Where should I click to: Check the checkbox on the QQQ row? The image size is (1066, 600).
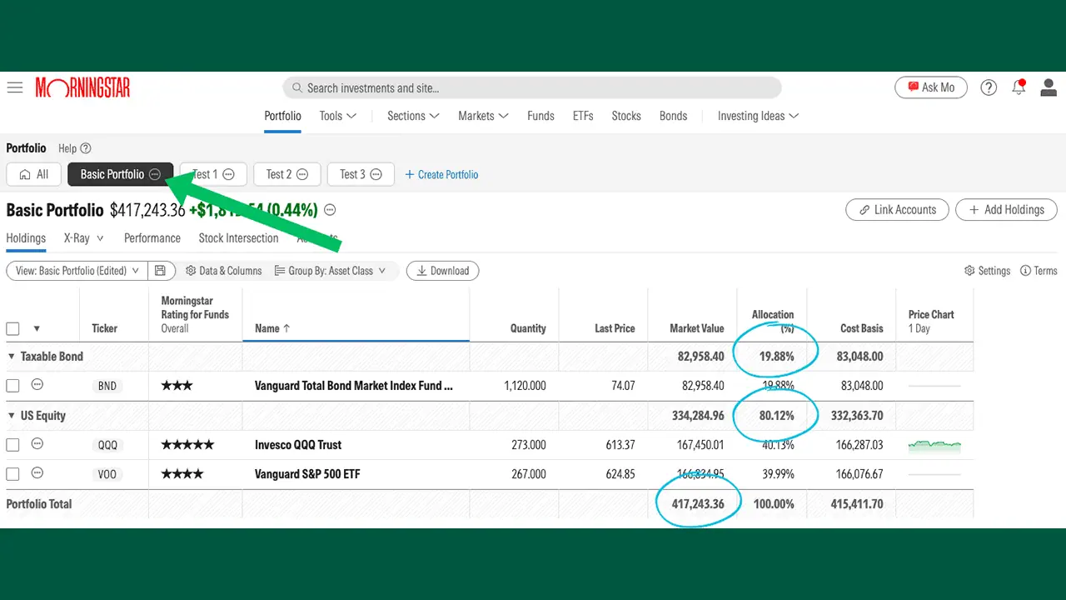tap(12, 444)
